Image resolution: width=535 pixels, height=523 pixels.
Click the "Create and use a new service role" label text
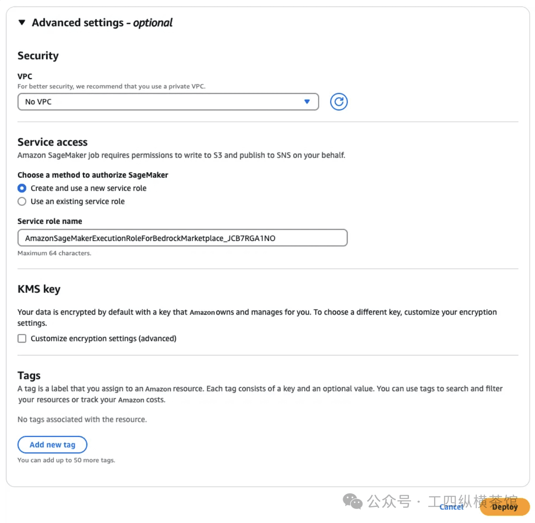coord(89,188)
